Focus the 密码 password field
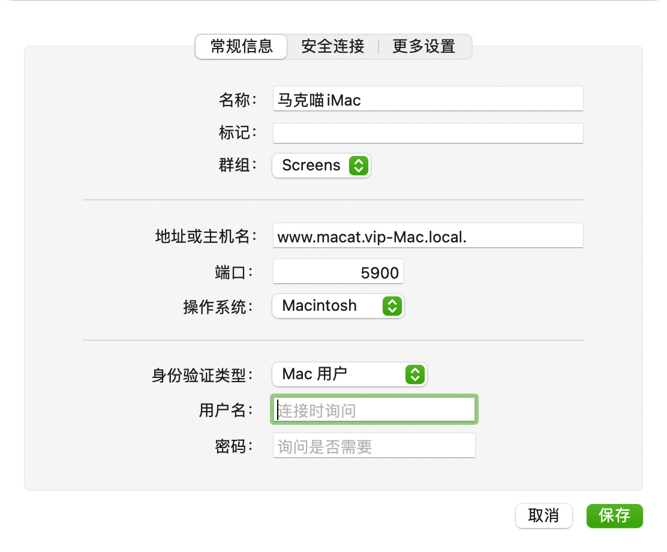Image resolution: width=667 pixels, height=552 pixels. click(x=374, y=446)
